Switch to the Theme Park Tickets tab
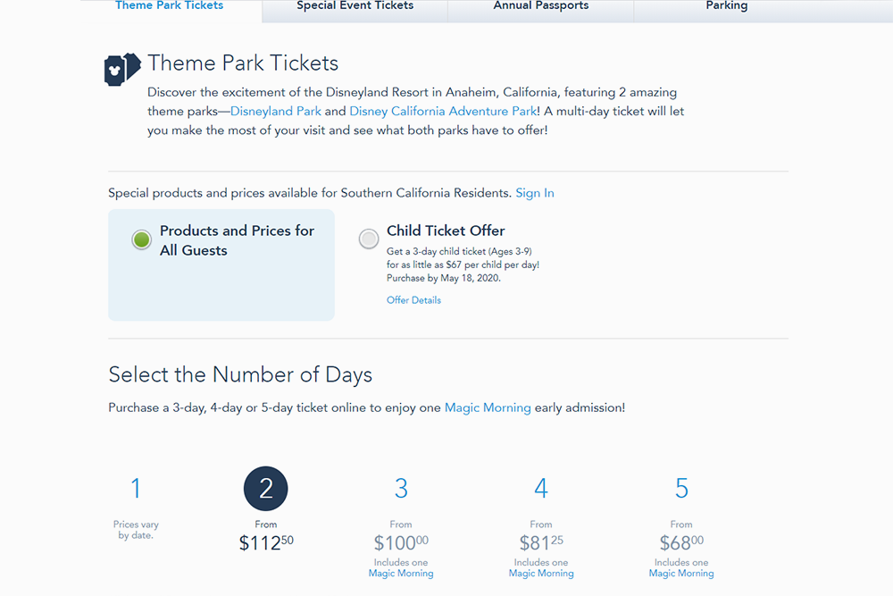 (169, 5)
